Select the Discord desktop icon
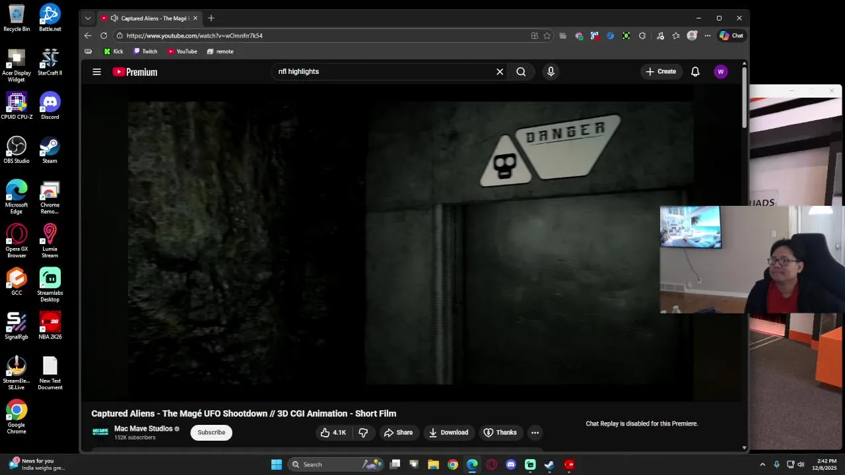The height and width of the screenshot is (475, 845). tap(50, 106)
